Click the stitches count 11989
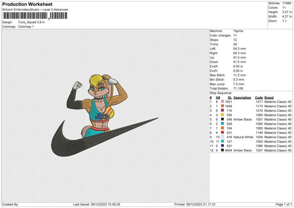Image resolution: width=294 pixels, height=208 pixels. click(287, 3)
